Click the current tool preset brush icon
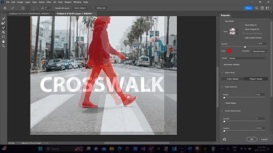 click(12, 8)
